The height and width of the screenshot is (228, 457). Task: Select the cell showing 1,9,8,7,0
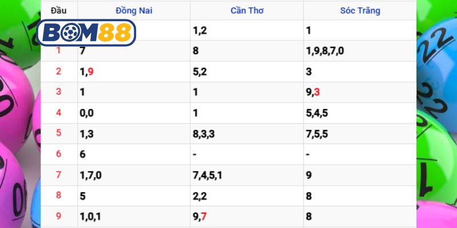325,51
